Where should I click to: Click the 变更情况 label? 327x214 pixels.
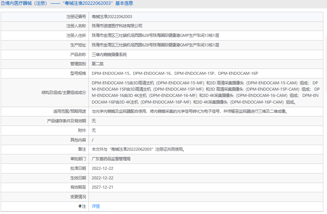[78, 197]
